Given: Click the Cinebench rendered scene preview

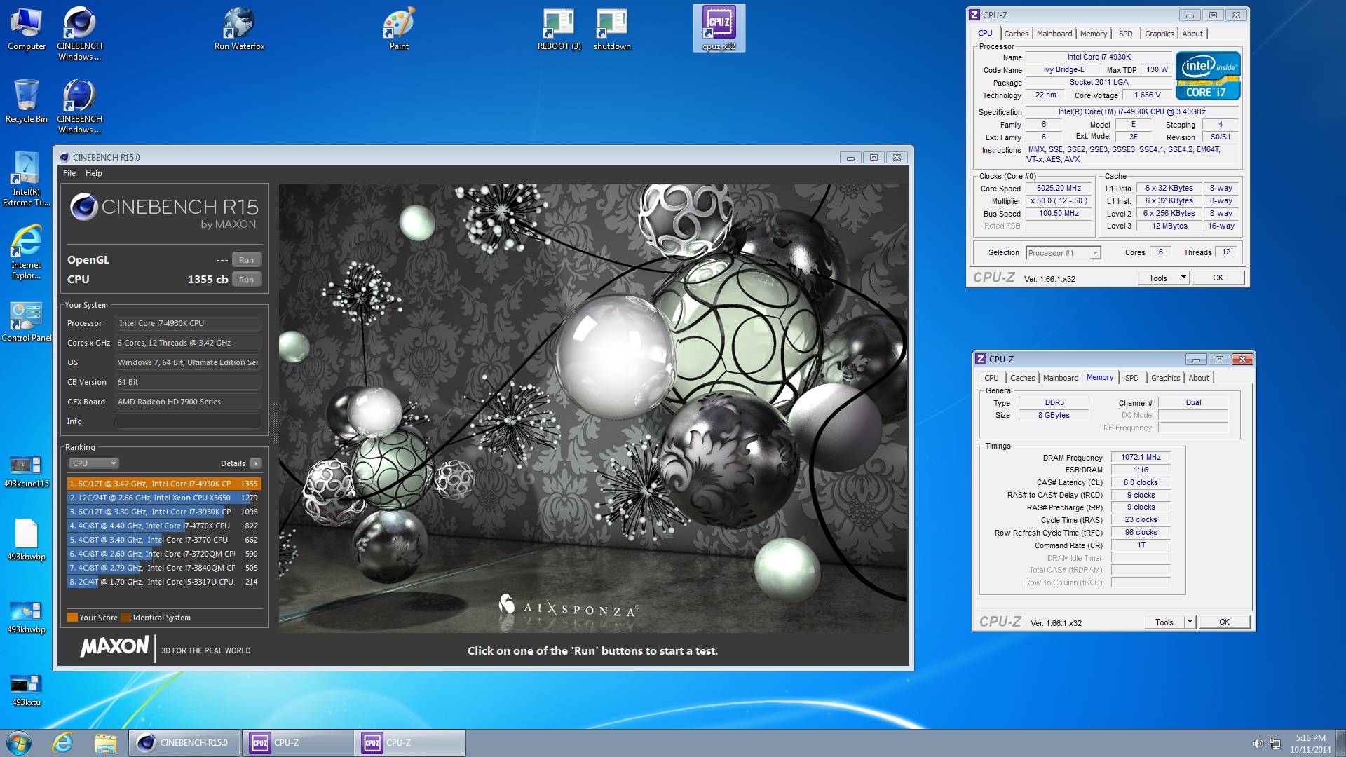Looking at the screenshot, I should [593, 409].
